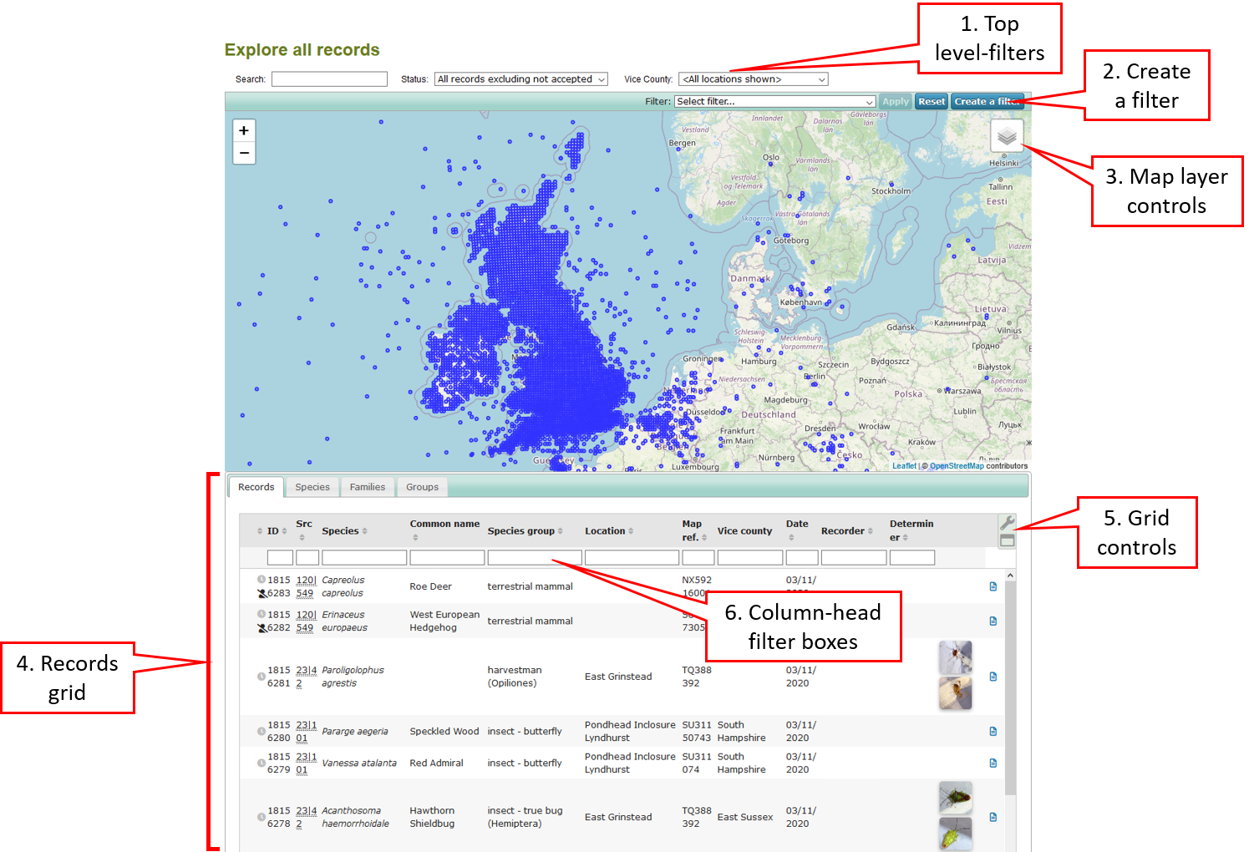Switch to the Species tab

[312, 487]
